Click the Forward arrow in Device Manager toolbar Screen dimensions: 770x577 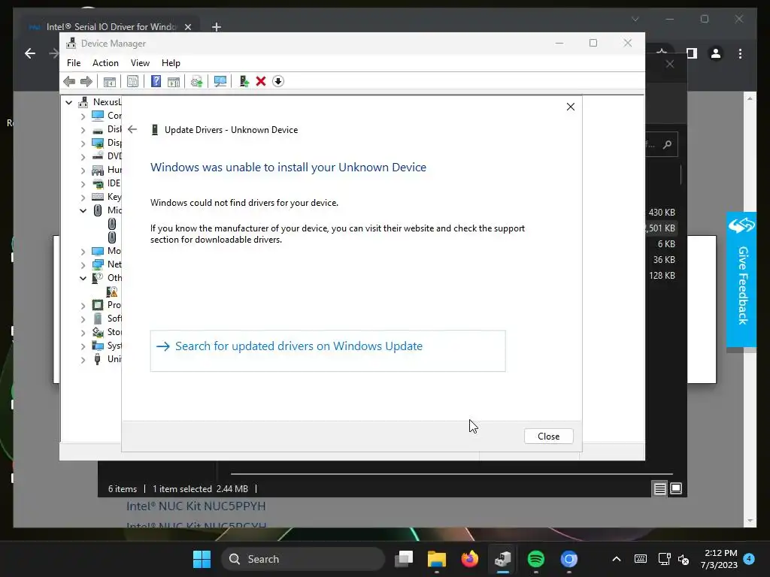point(86,81)
